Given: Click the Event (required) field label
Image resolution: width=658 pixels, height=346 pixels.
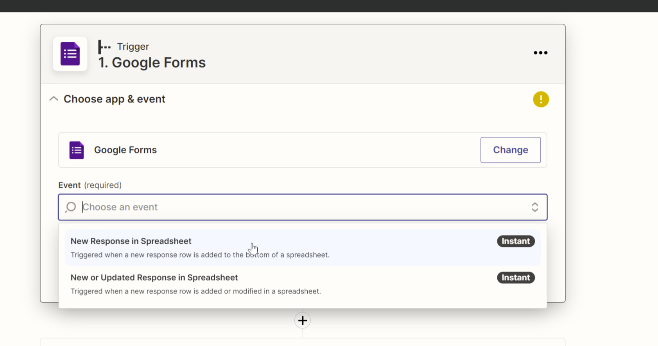Looking at the screenshot, I should click(90, 185).
